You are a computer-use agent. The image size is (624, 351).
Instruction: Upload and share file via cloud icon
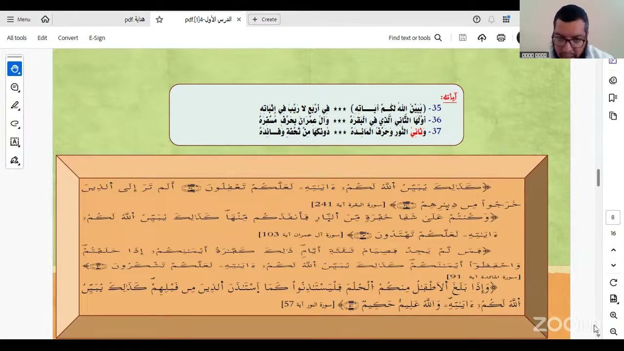tap(482, 38)
